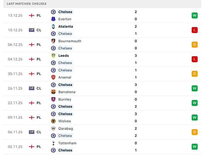Click the Barcelona club crest icon
The image size is (203, 155).
(x=53, y=92)
